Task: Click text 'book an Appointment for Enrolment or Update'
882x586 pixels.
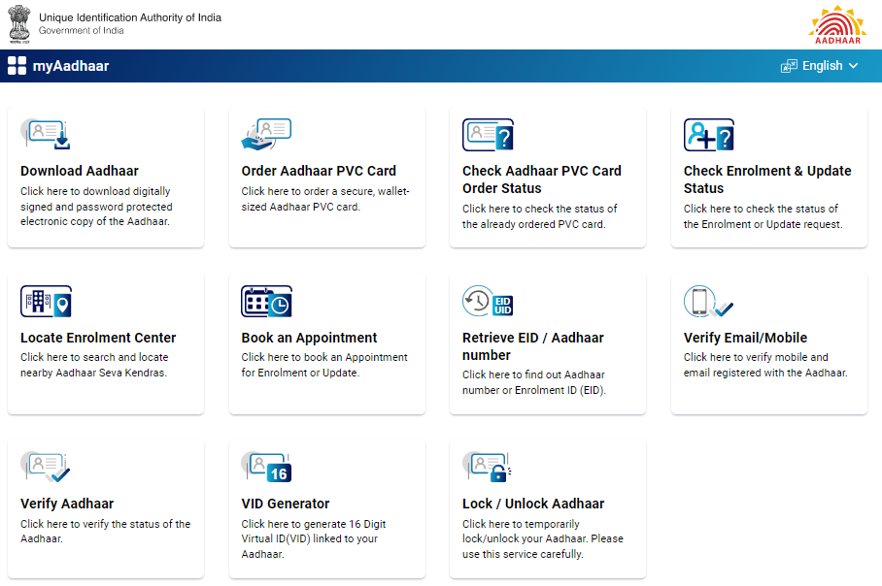Action: click(324, 365)
